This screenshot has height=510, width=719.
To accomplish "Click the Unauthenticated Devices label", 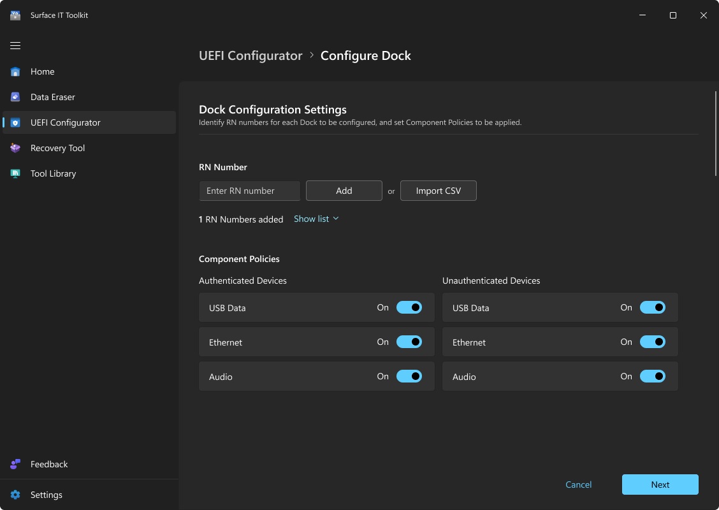I will pyautogui.click(x=491, y=280).
